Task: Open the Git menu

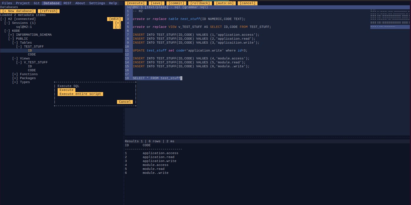Action: 37,3
